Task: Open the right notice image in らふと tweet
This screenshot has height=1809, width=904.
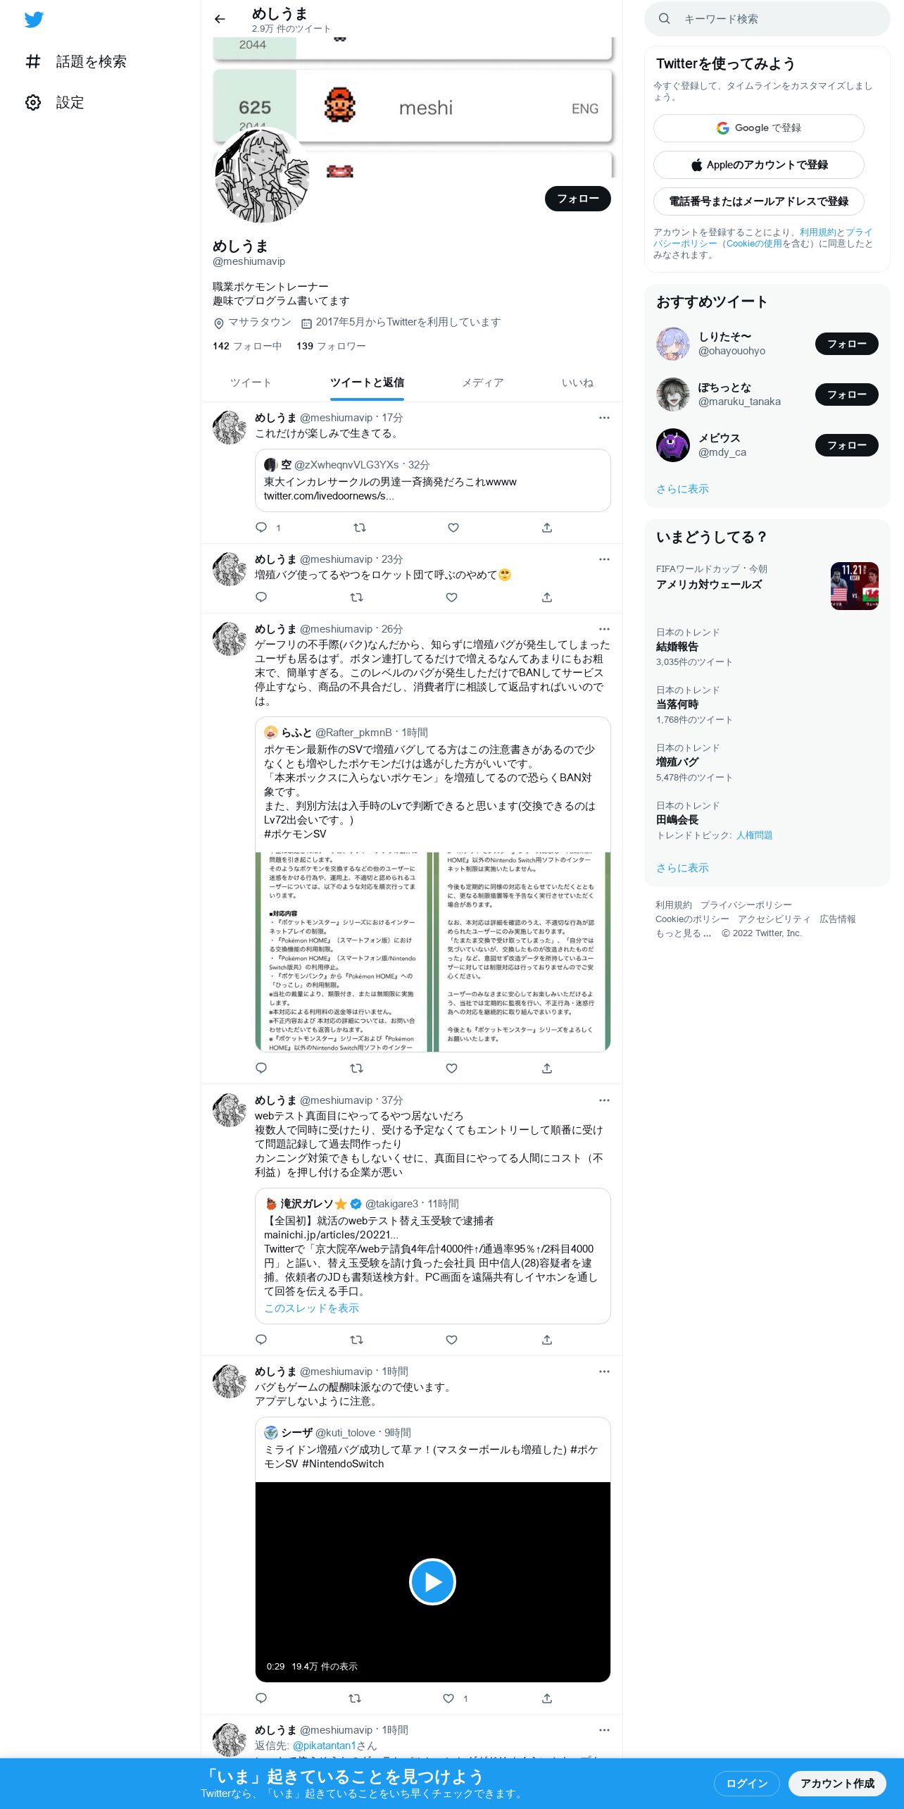Action: (522, 952)
